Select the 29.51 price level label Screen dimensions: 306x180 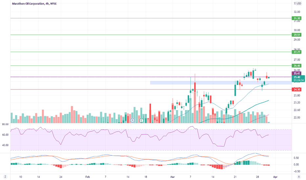(x=296, y=35)
